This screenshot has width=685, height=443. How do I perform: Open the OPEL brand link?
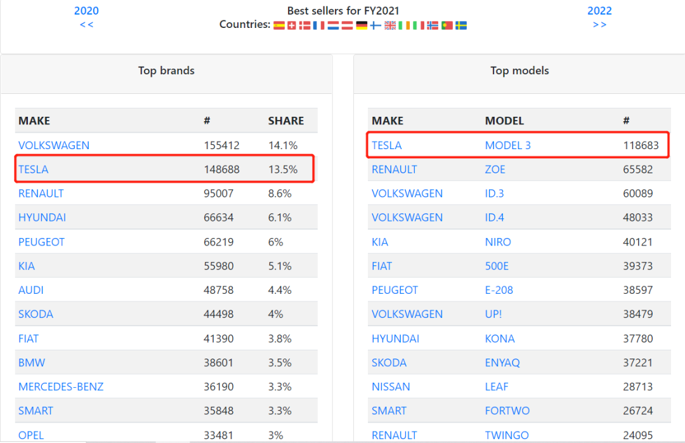[x=31, y=435]
